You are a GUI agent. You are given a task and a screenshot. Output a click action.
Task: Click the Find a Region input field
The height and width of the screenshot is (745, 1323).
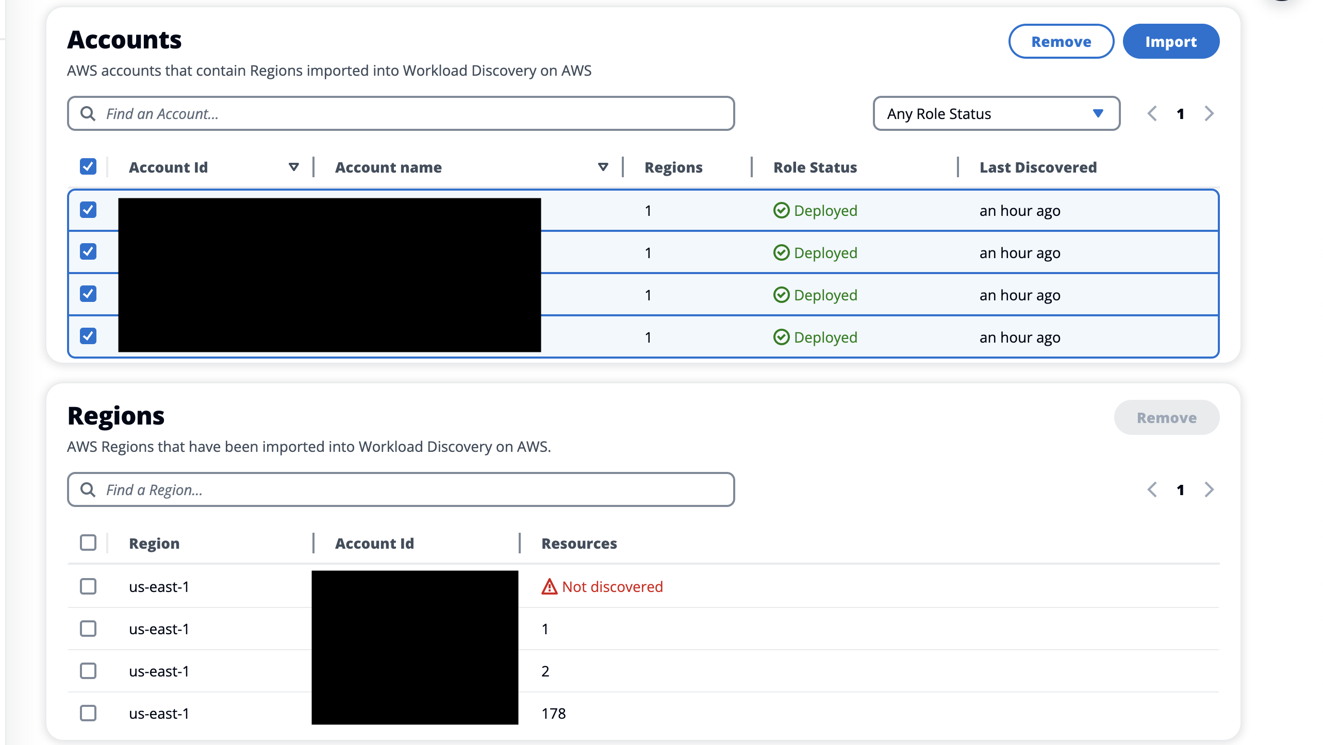(x=361, y=489)
